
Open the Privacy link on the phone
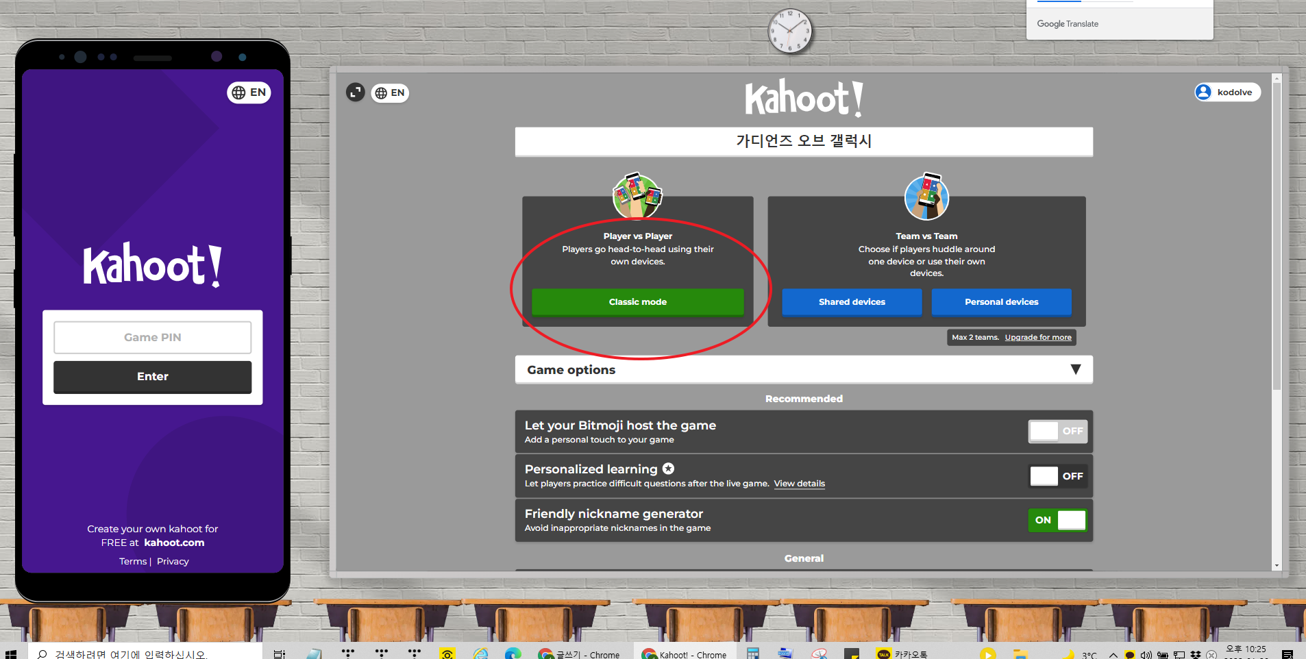coord(173,562)
